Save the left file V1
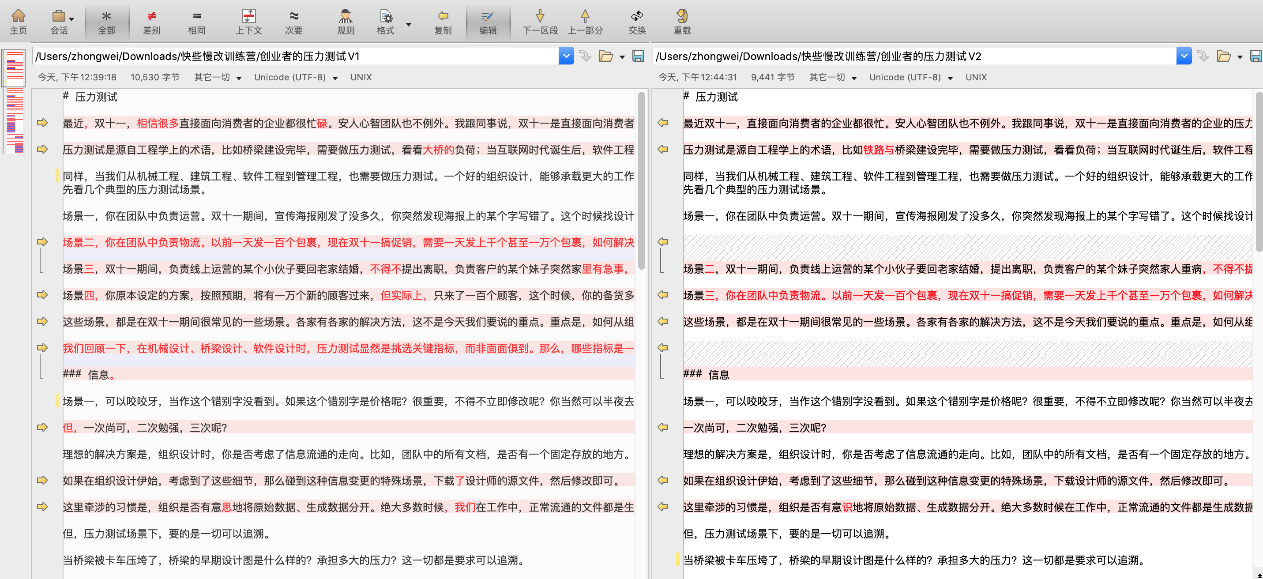1263x579 pixels. point(638,56)
